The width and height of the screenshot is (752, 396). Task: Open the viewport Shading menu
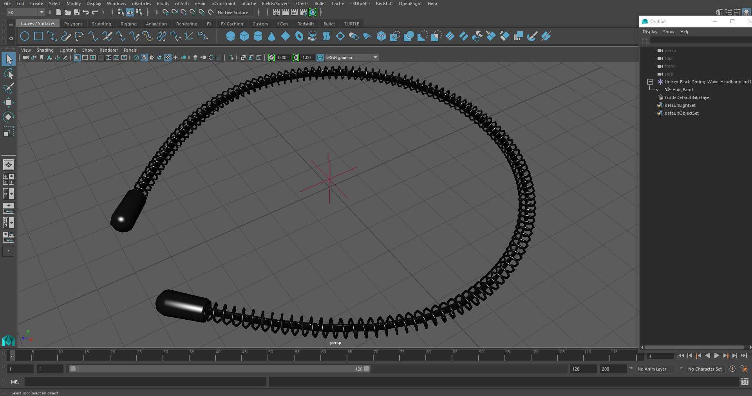click(x=45, y=50)
